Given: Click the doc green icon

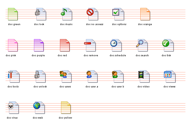Looking at the screenshot, I should 13,14.
